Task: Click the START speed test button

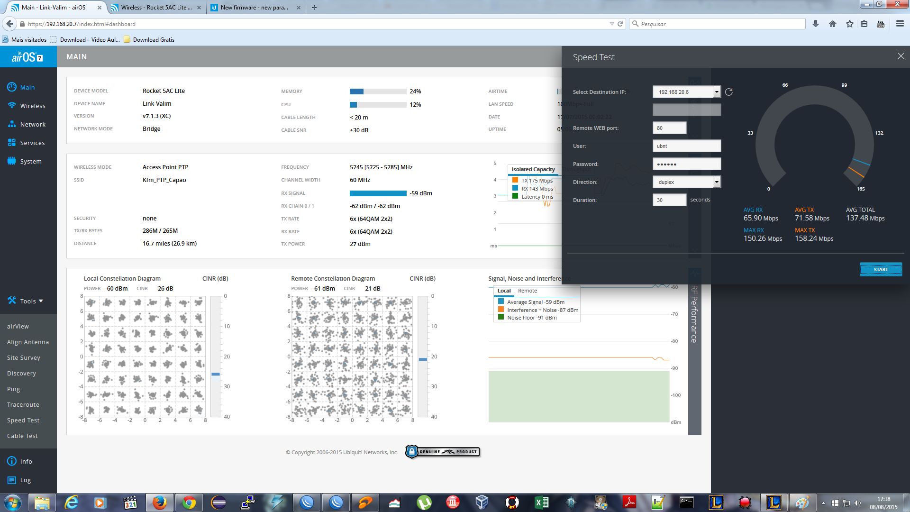Action: point(881,269)
